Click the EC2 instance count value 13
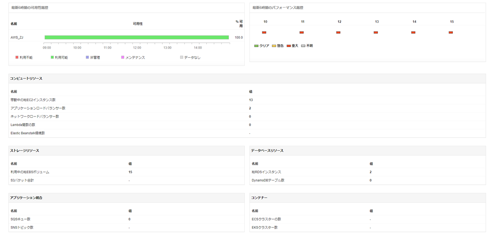Screen dimensions: 490x243 [251, 100]
